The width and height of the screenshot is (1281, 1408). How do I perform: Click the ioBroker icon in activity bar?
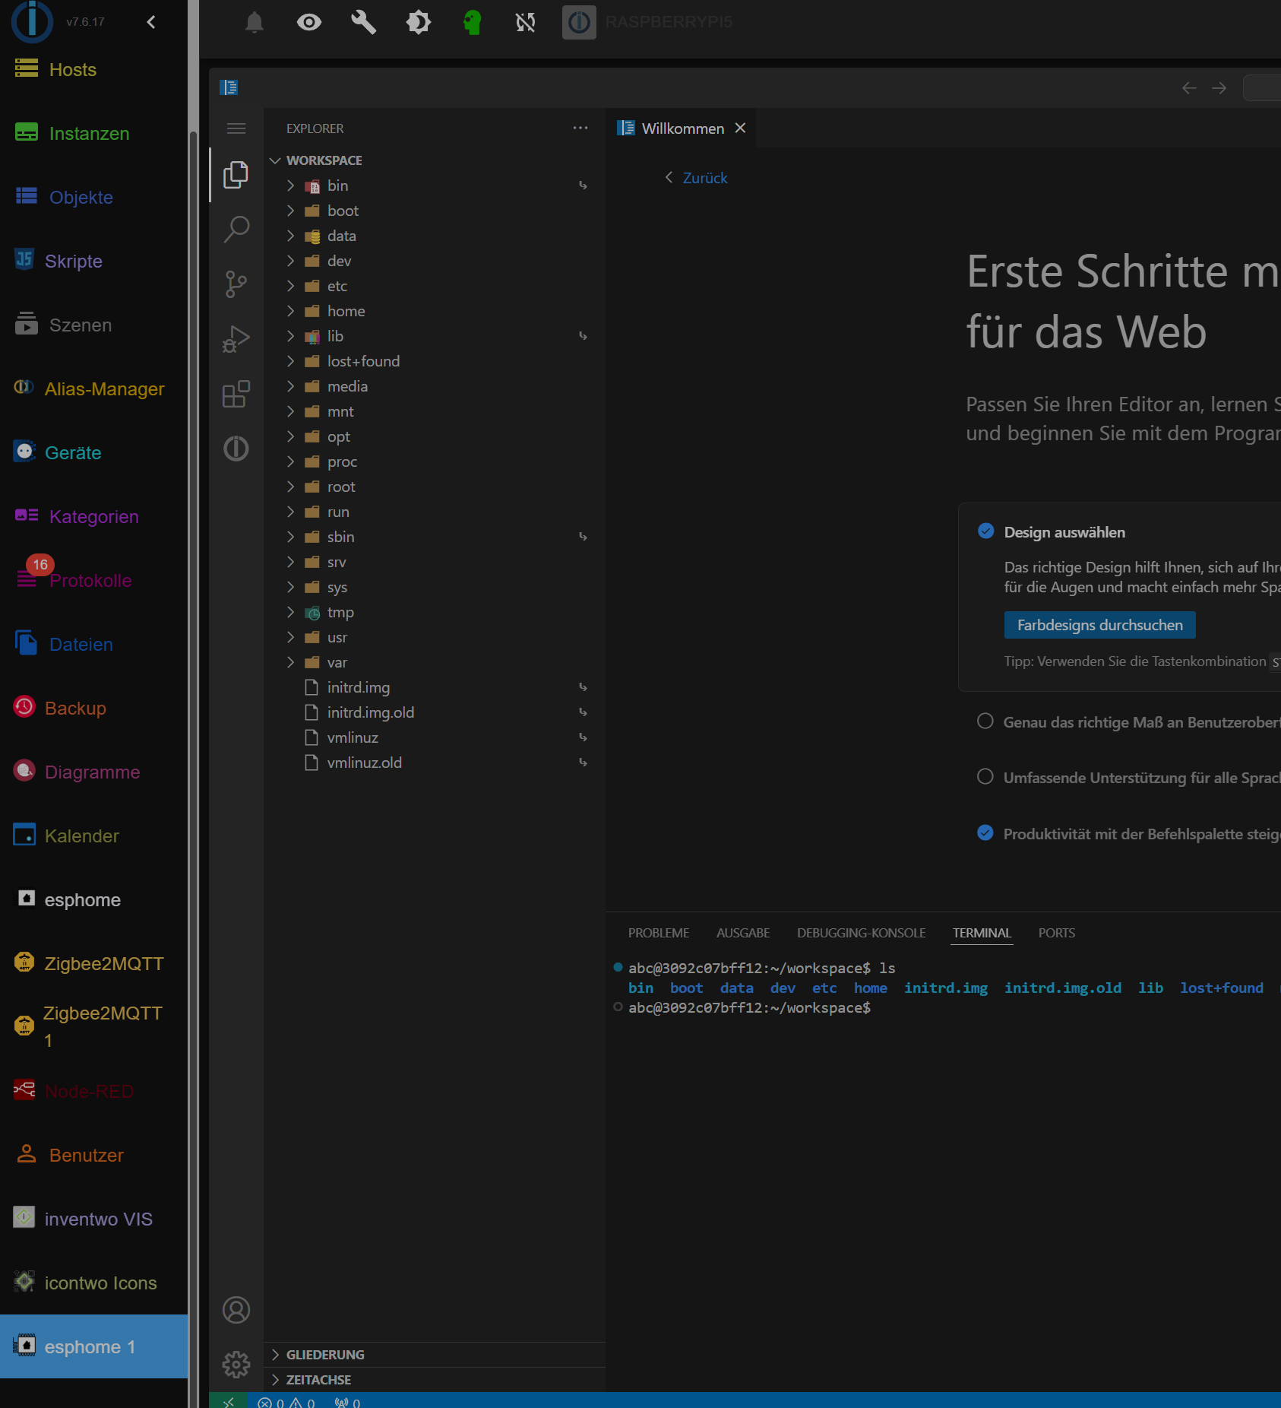236,449
